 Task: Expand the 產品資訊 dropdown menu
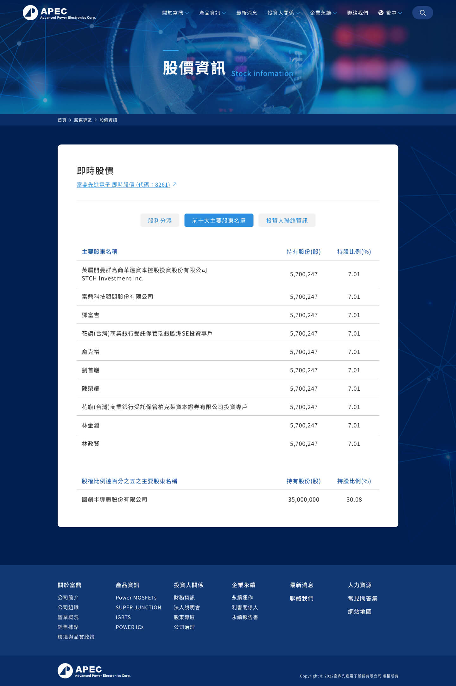(212, 13)
